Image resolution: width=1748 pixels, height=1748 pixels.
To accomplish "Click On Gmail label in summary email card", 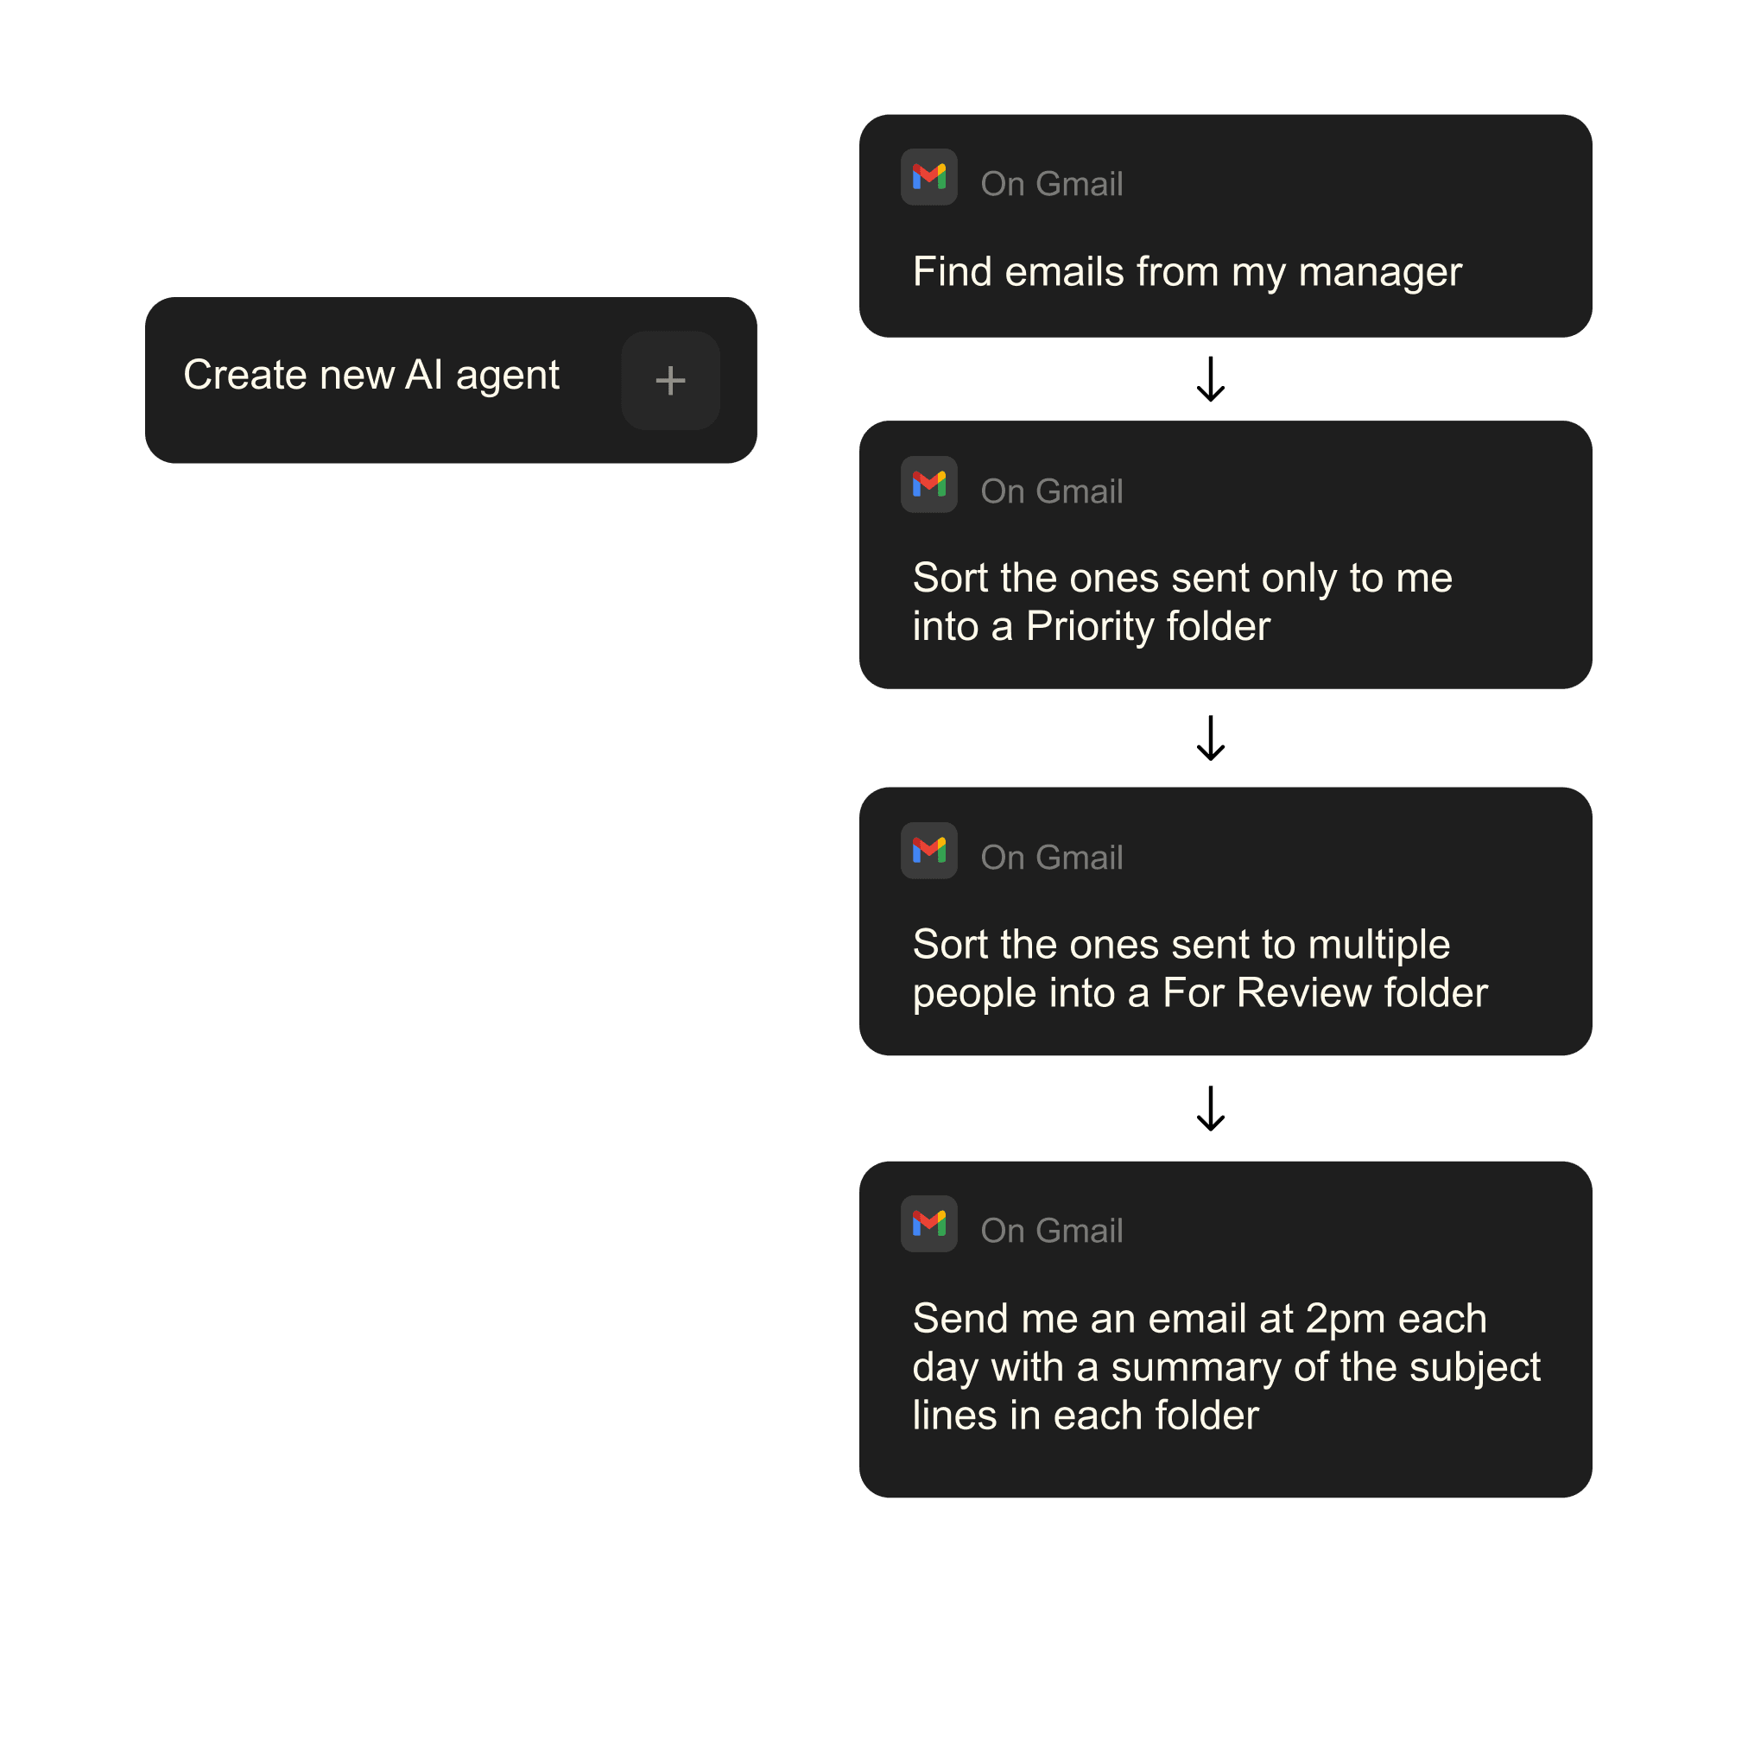I will tap(1051, 1231).
